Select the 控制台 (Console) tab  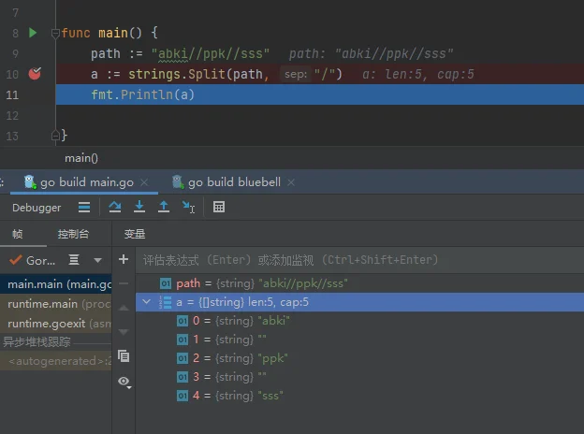[73, 234]
